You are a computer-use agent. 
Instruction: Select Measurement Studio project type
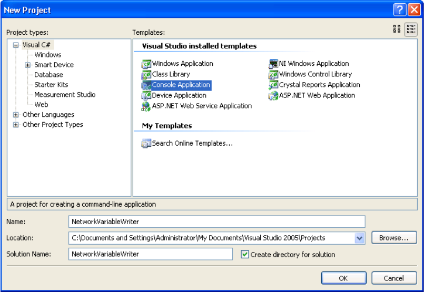click(x=65, y=95)
